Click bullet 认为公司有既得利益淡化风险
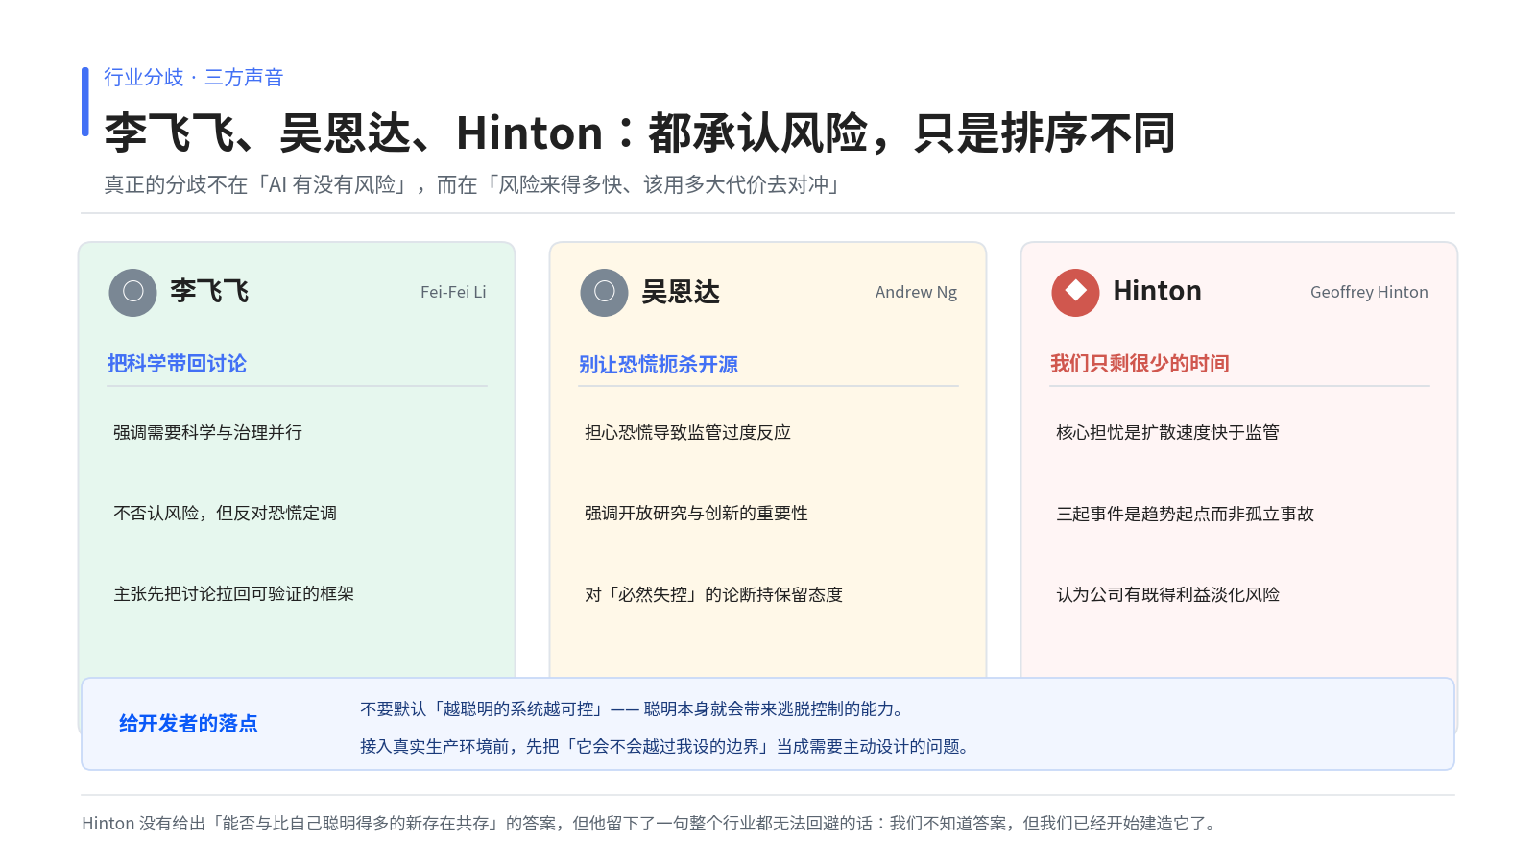Image resolution: width=1536 pixels, height=864 pixels. pos(1167,595)
